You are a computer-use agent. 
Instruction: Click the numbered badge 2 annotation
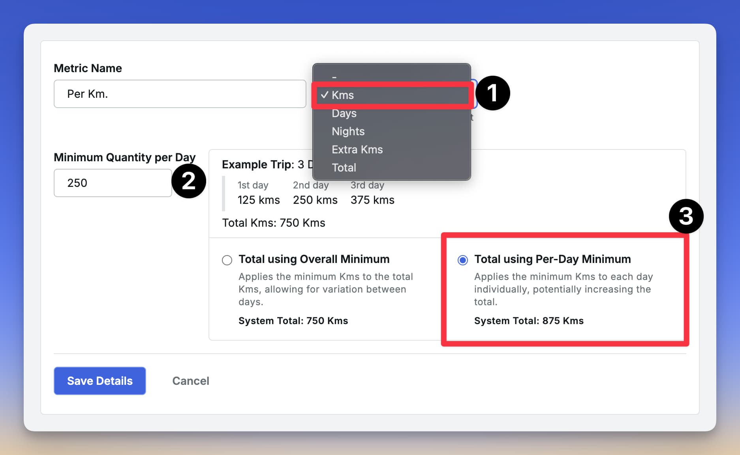click(x=188, y=181)
